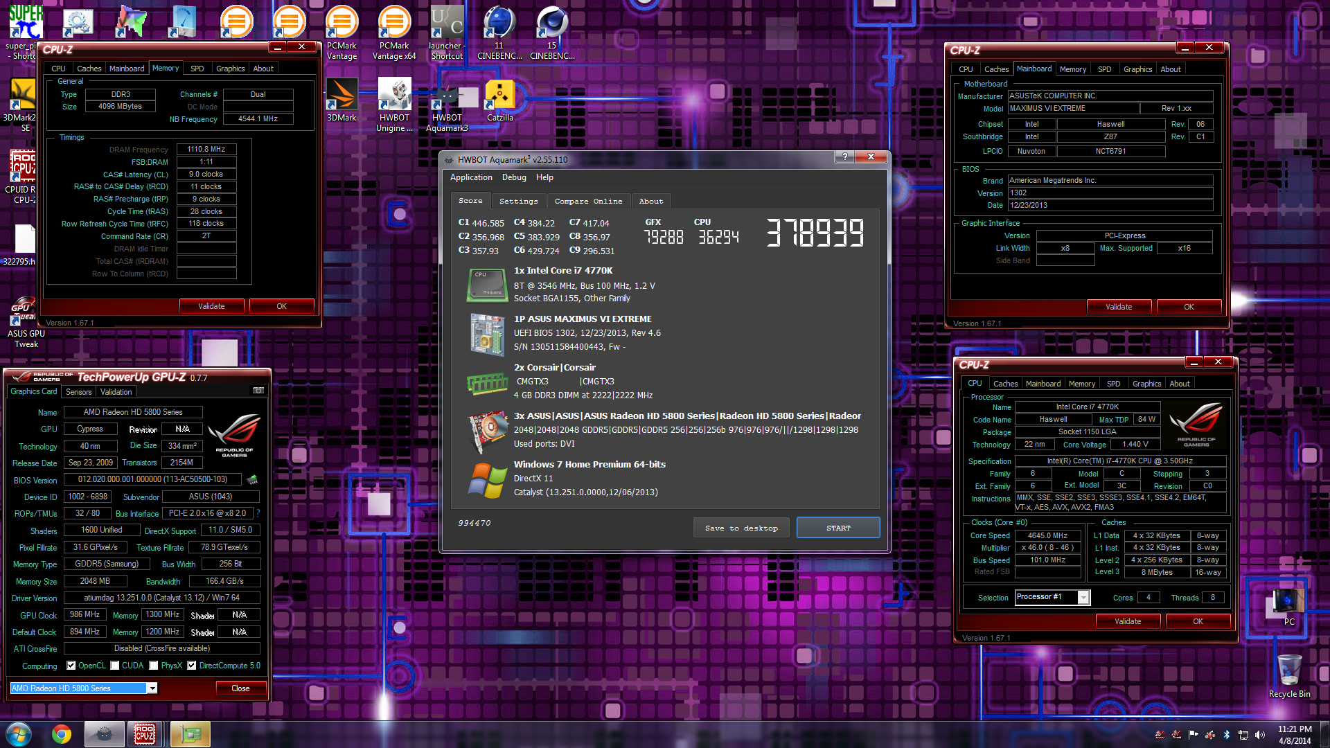Toggle the OpenCL checkbox in GPU-Z
The image size is (1330, 748).
[x=71, y=666]
